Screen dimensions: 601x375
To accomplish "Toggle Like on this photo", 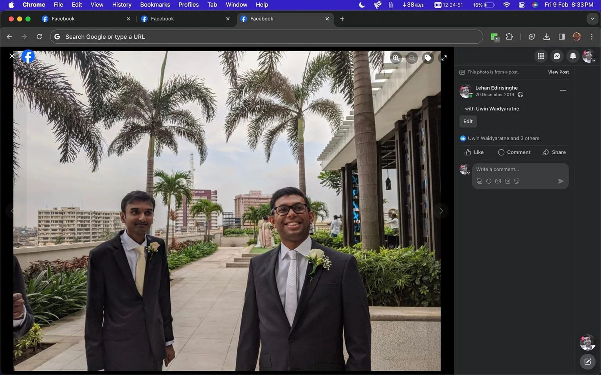I will click(474, 152).
